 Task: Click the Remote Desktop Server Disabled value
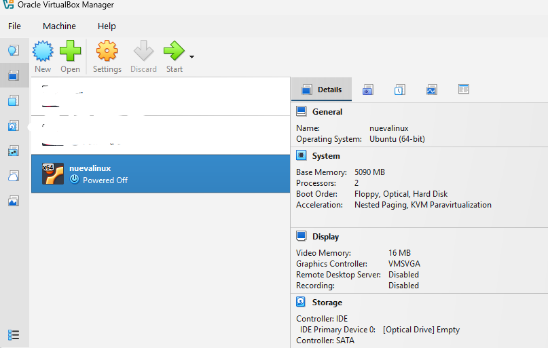tap(403, 274)
